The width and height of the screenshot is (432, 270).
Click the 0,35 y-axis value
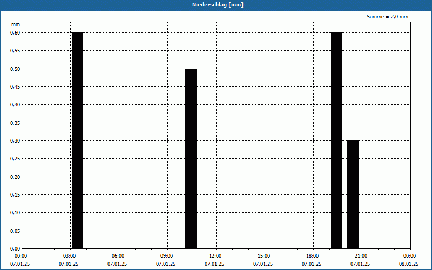[x=15, y=123]
